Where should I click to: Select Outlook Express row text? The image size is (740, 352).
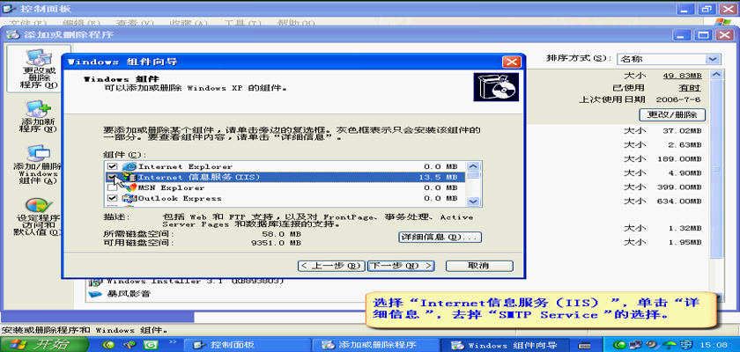point(180,198)
